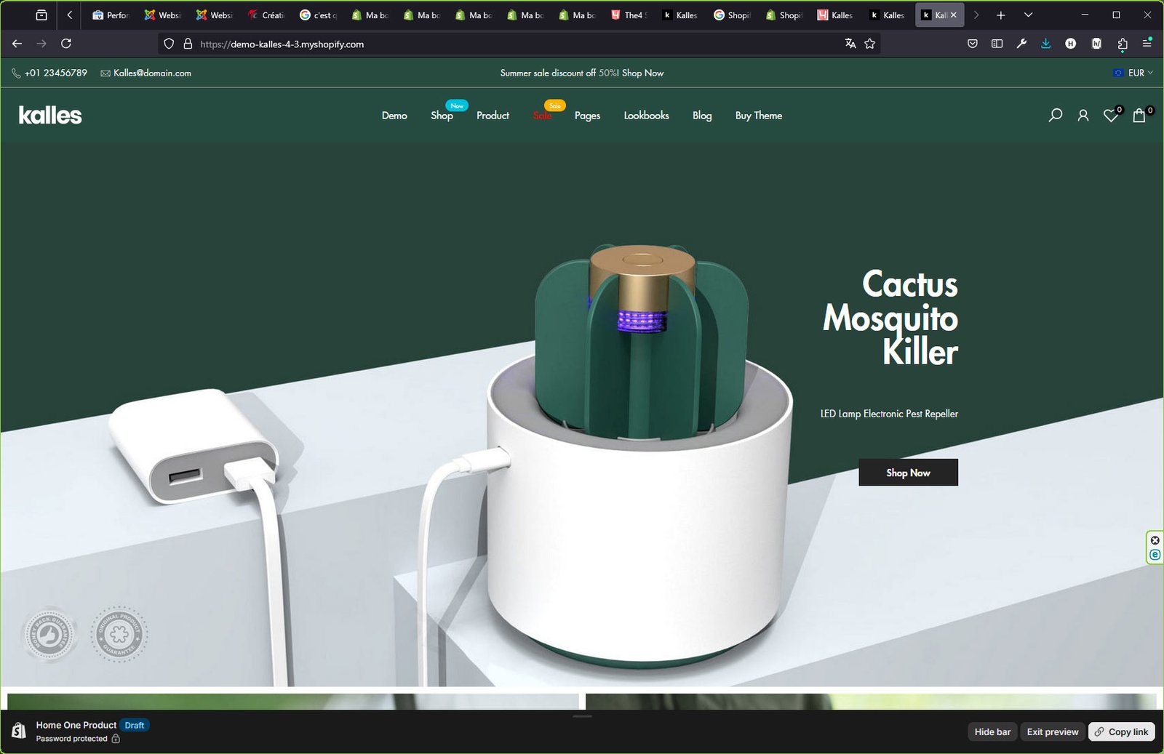1164x754 pixels.
Task: Open the Firefox downloads icon
Action: [x=1046, y=44]
